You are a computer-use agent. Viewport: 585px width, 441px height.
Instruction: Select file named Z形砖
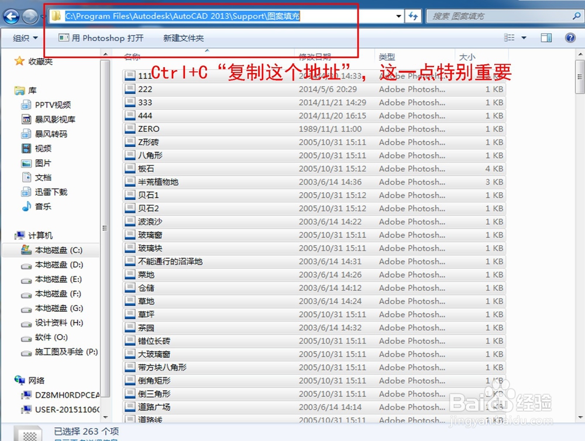314,143
